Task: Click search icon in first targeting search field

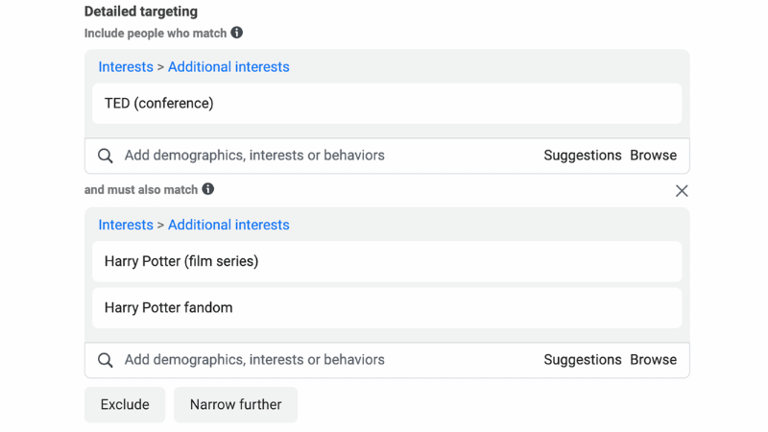Action: [x=106, y=156]
